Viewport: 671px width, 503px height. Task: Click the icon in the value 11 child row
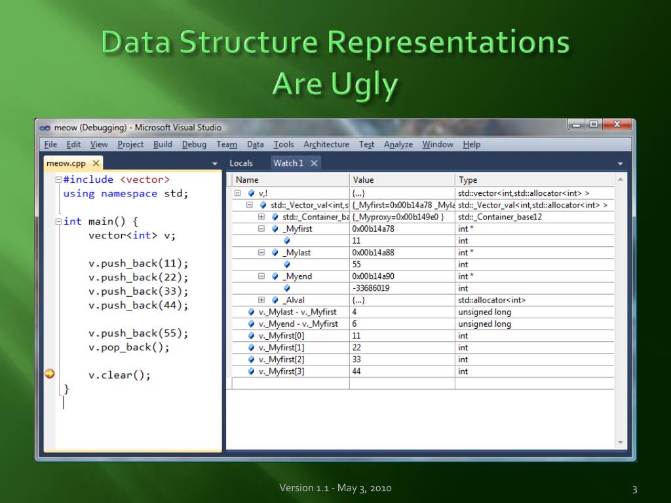point(287,241)
